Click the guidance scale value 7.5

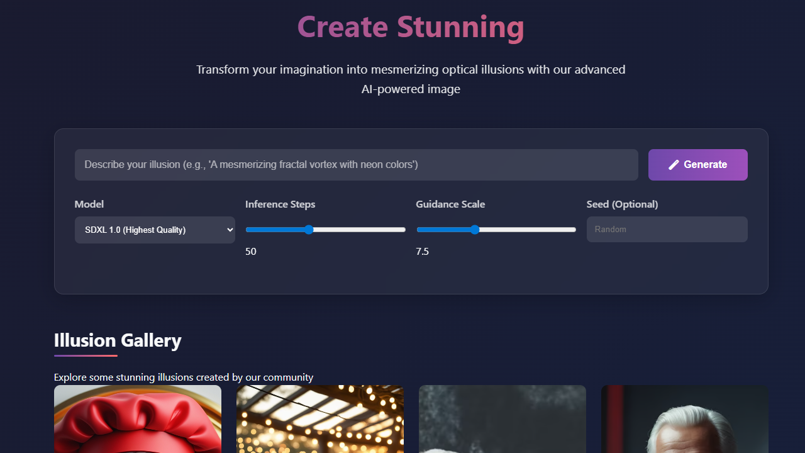pyautogui.click(x=423, y=252)
